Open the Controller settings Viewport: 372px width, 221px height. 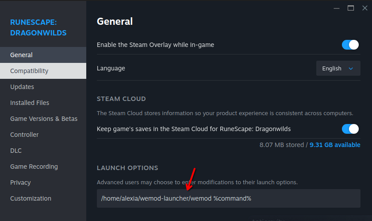[24, 135]
